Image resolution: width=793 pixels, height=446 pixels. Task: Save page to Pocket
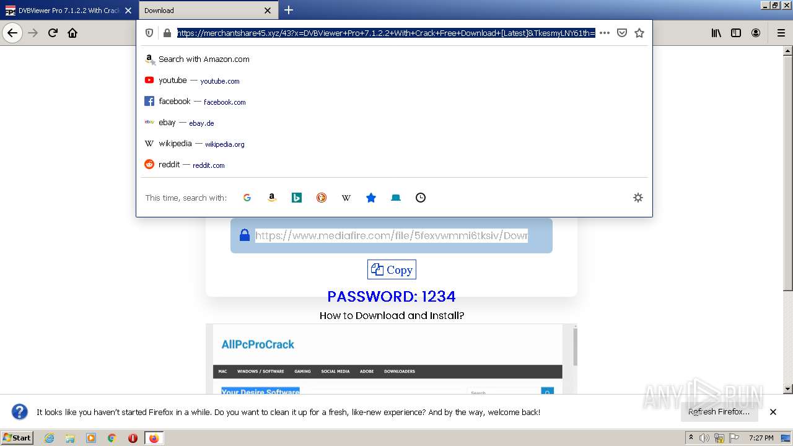[x=622, y=33]
